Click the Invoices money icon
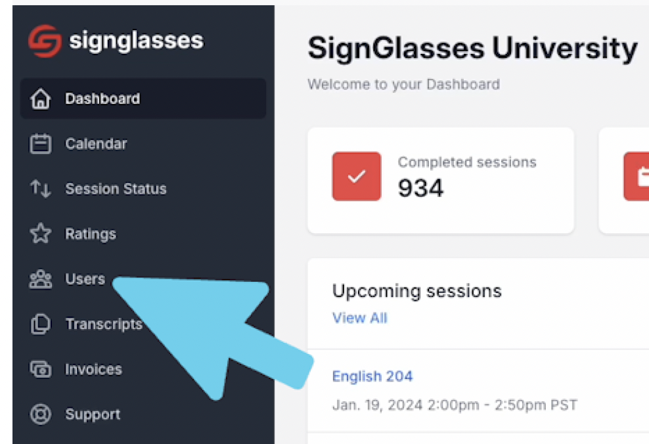649x444 pixels. click(x=40, y=368)
